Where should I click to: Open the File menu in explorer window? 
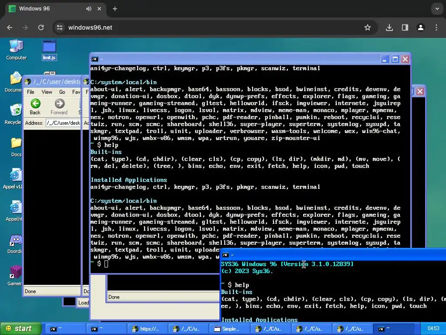30,92
